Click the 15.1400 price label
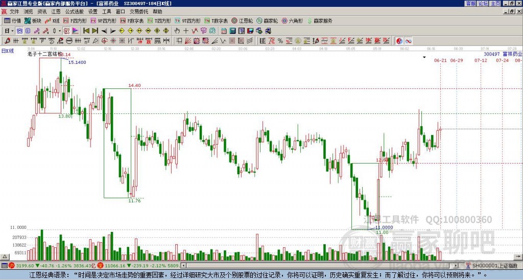 pos(78,62)
